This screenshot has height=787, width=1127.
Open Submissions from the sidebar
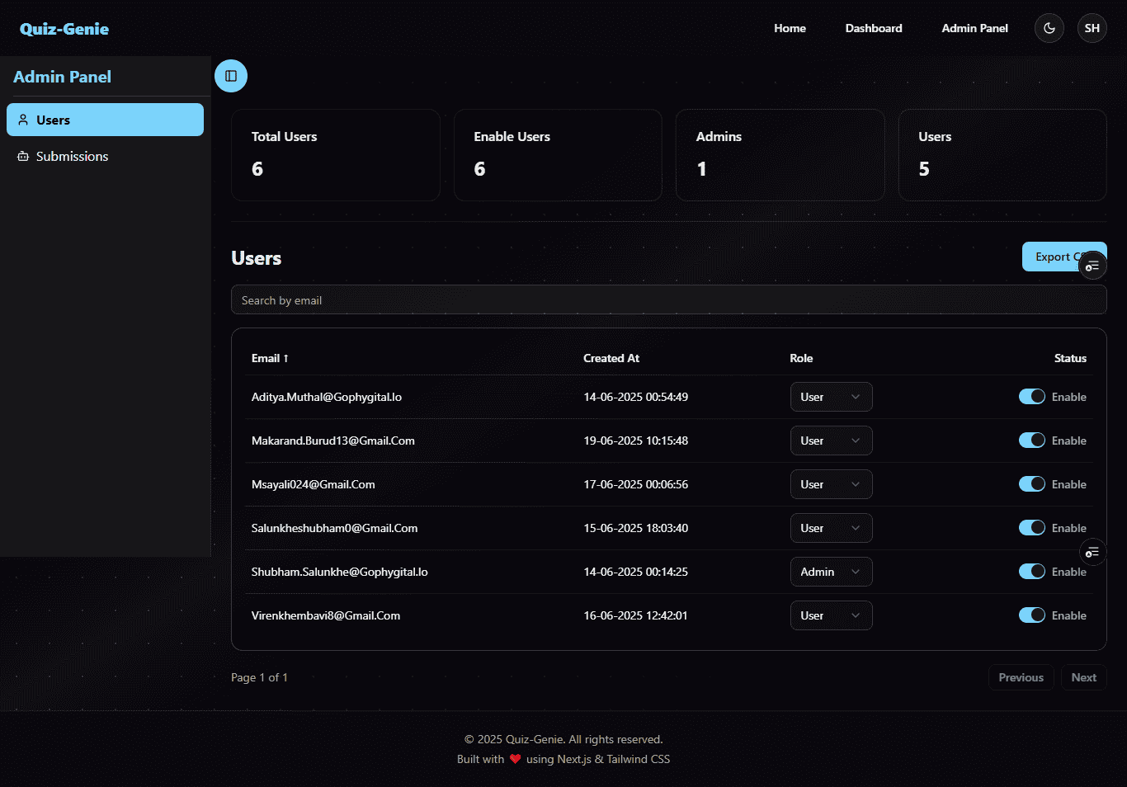pyautogui.click(x=72, y=156)
